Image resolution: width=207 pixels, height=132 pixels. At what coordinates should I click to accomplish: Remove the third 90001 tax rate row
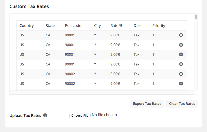pos(181,54)
